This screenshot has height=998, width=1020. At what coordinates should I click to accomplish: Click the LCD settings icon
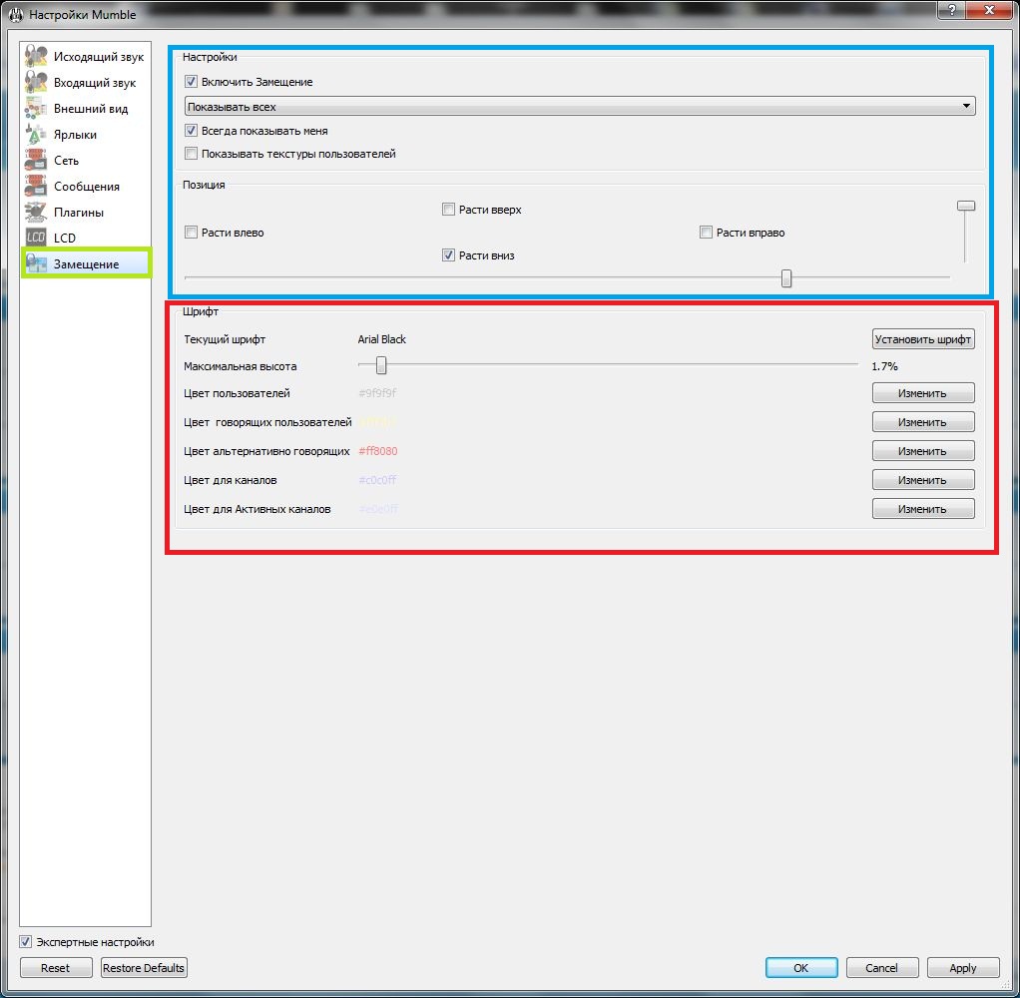point(36,238)
